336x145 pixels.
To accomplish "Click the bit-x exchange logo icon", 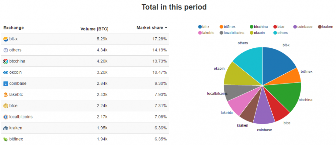I will tap(6, 39).
